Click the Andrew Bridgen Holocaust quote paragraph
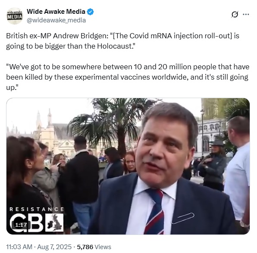Screen dimensions: 257x253 coord(122,41)
